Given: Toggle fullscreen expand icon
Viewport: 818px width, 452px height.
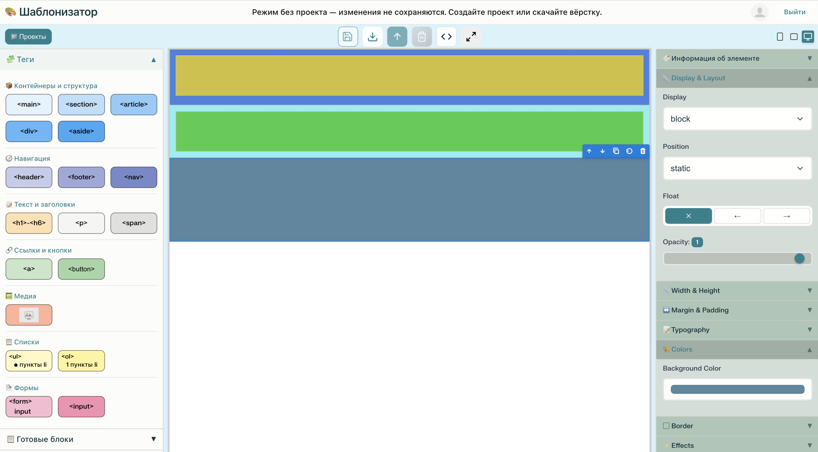Looking at the screenshot, I should click(x=471, y=37).
